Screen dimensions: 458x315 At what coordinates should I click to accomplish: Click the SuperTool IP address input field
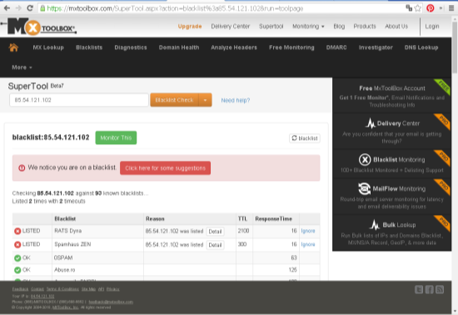click(x=79, y=100)
